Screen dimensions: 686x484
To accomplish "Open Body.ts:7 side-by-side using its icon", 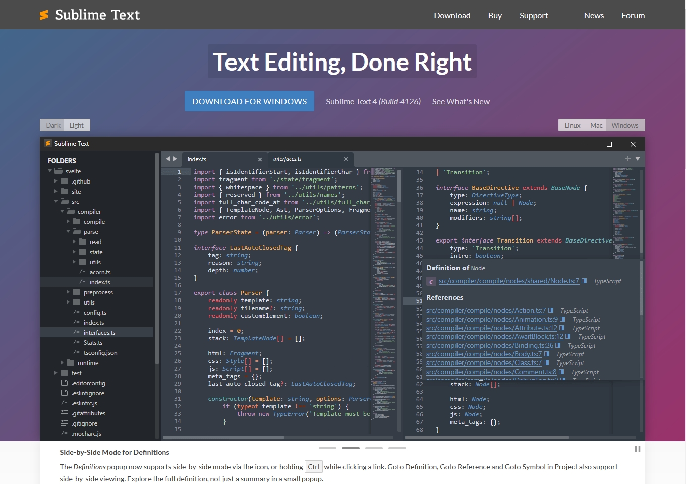I will click(x=547, y=354).
